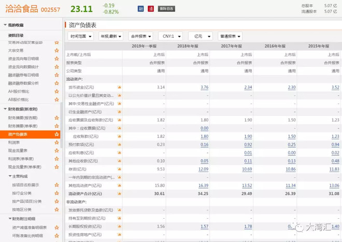
Task: Click the star beside 资产减值准备明细表
Action: 56,227
